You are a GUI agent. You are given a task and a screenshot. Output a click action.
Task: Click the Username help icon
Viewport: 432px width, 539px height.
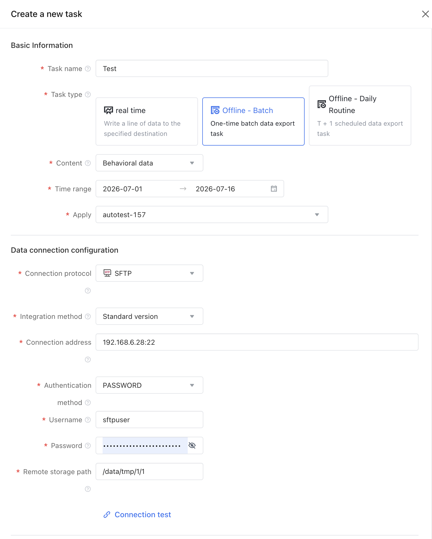click(x=88, y=420)
